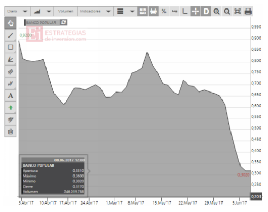Zoom in on the chart
268x212 pixels.
click(x=216, y=12)
